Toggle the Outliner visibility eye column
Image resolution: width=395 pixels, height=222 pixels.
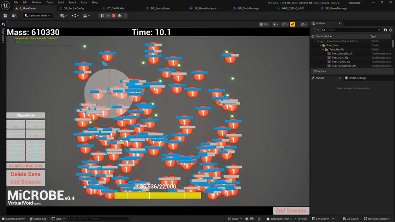click(313, 36)
